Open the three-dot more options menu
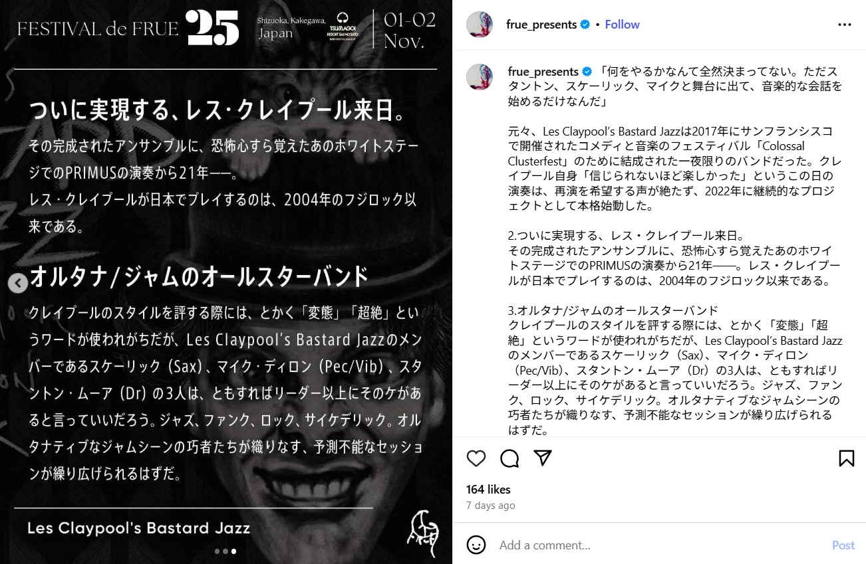Viewport: 866px width, 564px height. pos(845,25)
